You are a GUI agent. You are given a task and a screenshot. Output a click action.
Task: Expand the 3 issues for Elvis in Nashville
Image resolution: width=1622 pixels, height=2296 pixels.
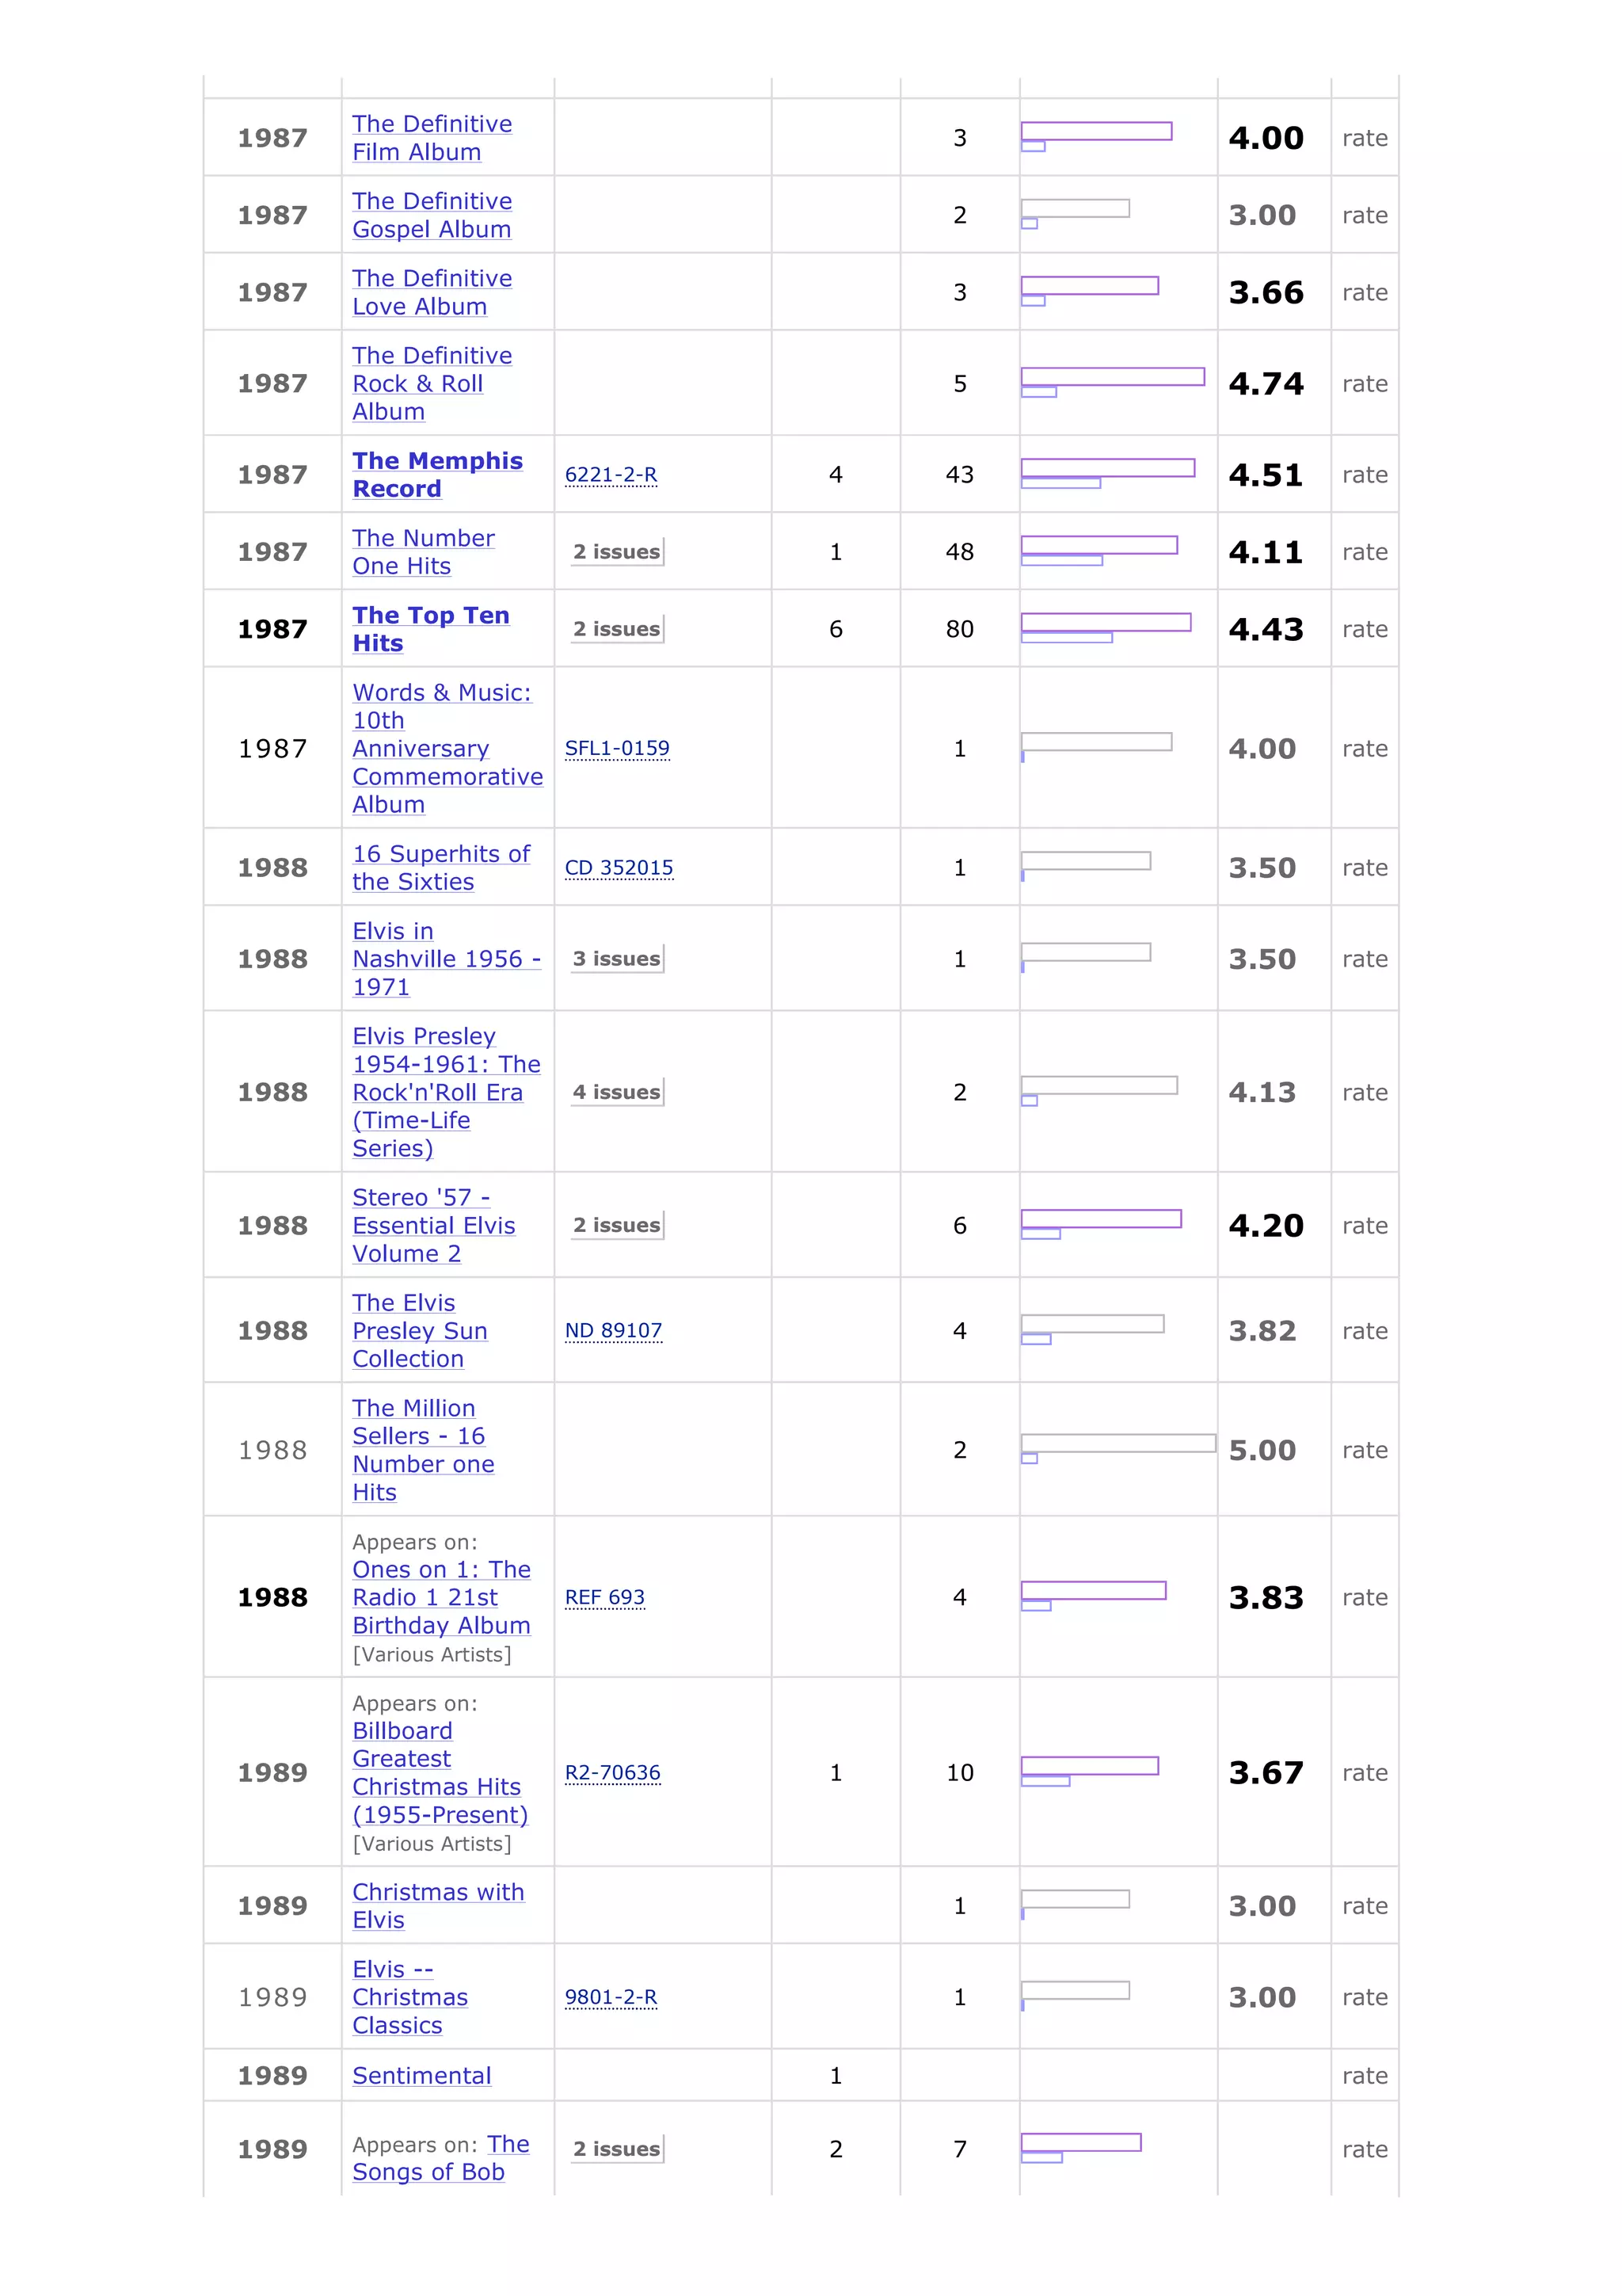pos(617,959)
